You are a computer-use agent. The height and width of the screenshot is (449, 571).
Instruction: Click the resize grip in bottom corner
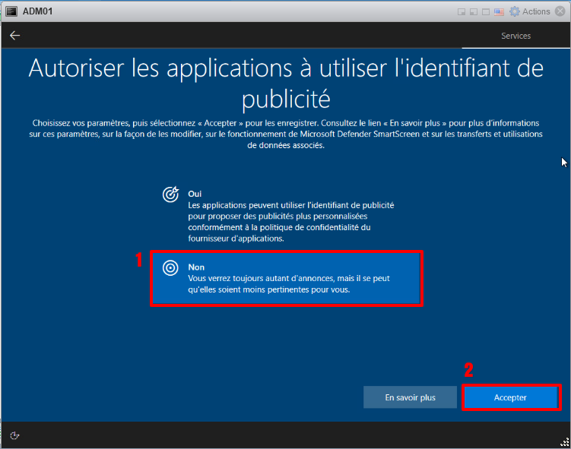(563, 441)
